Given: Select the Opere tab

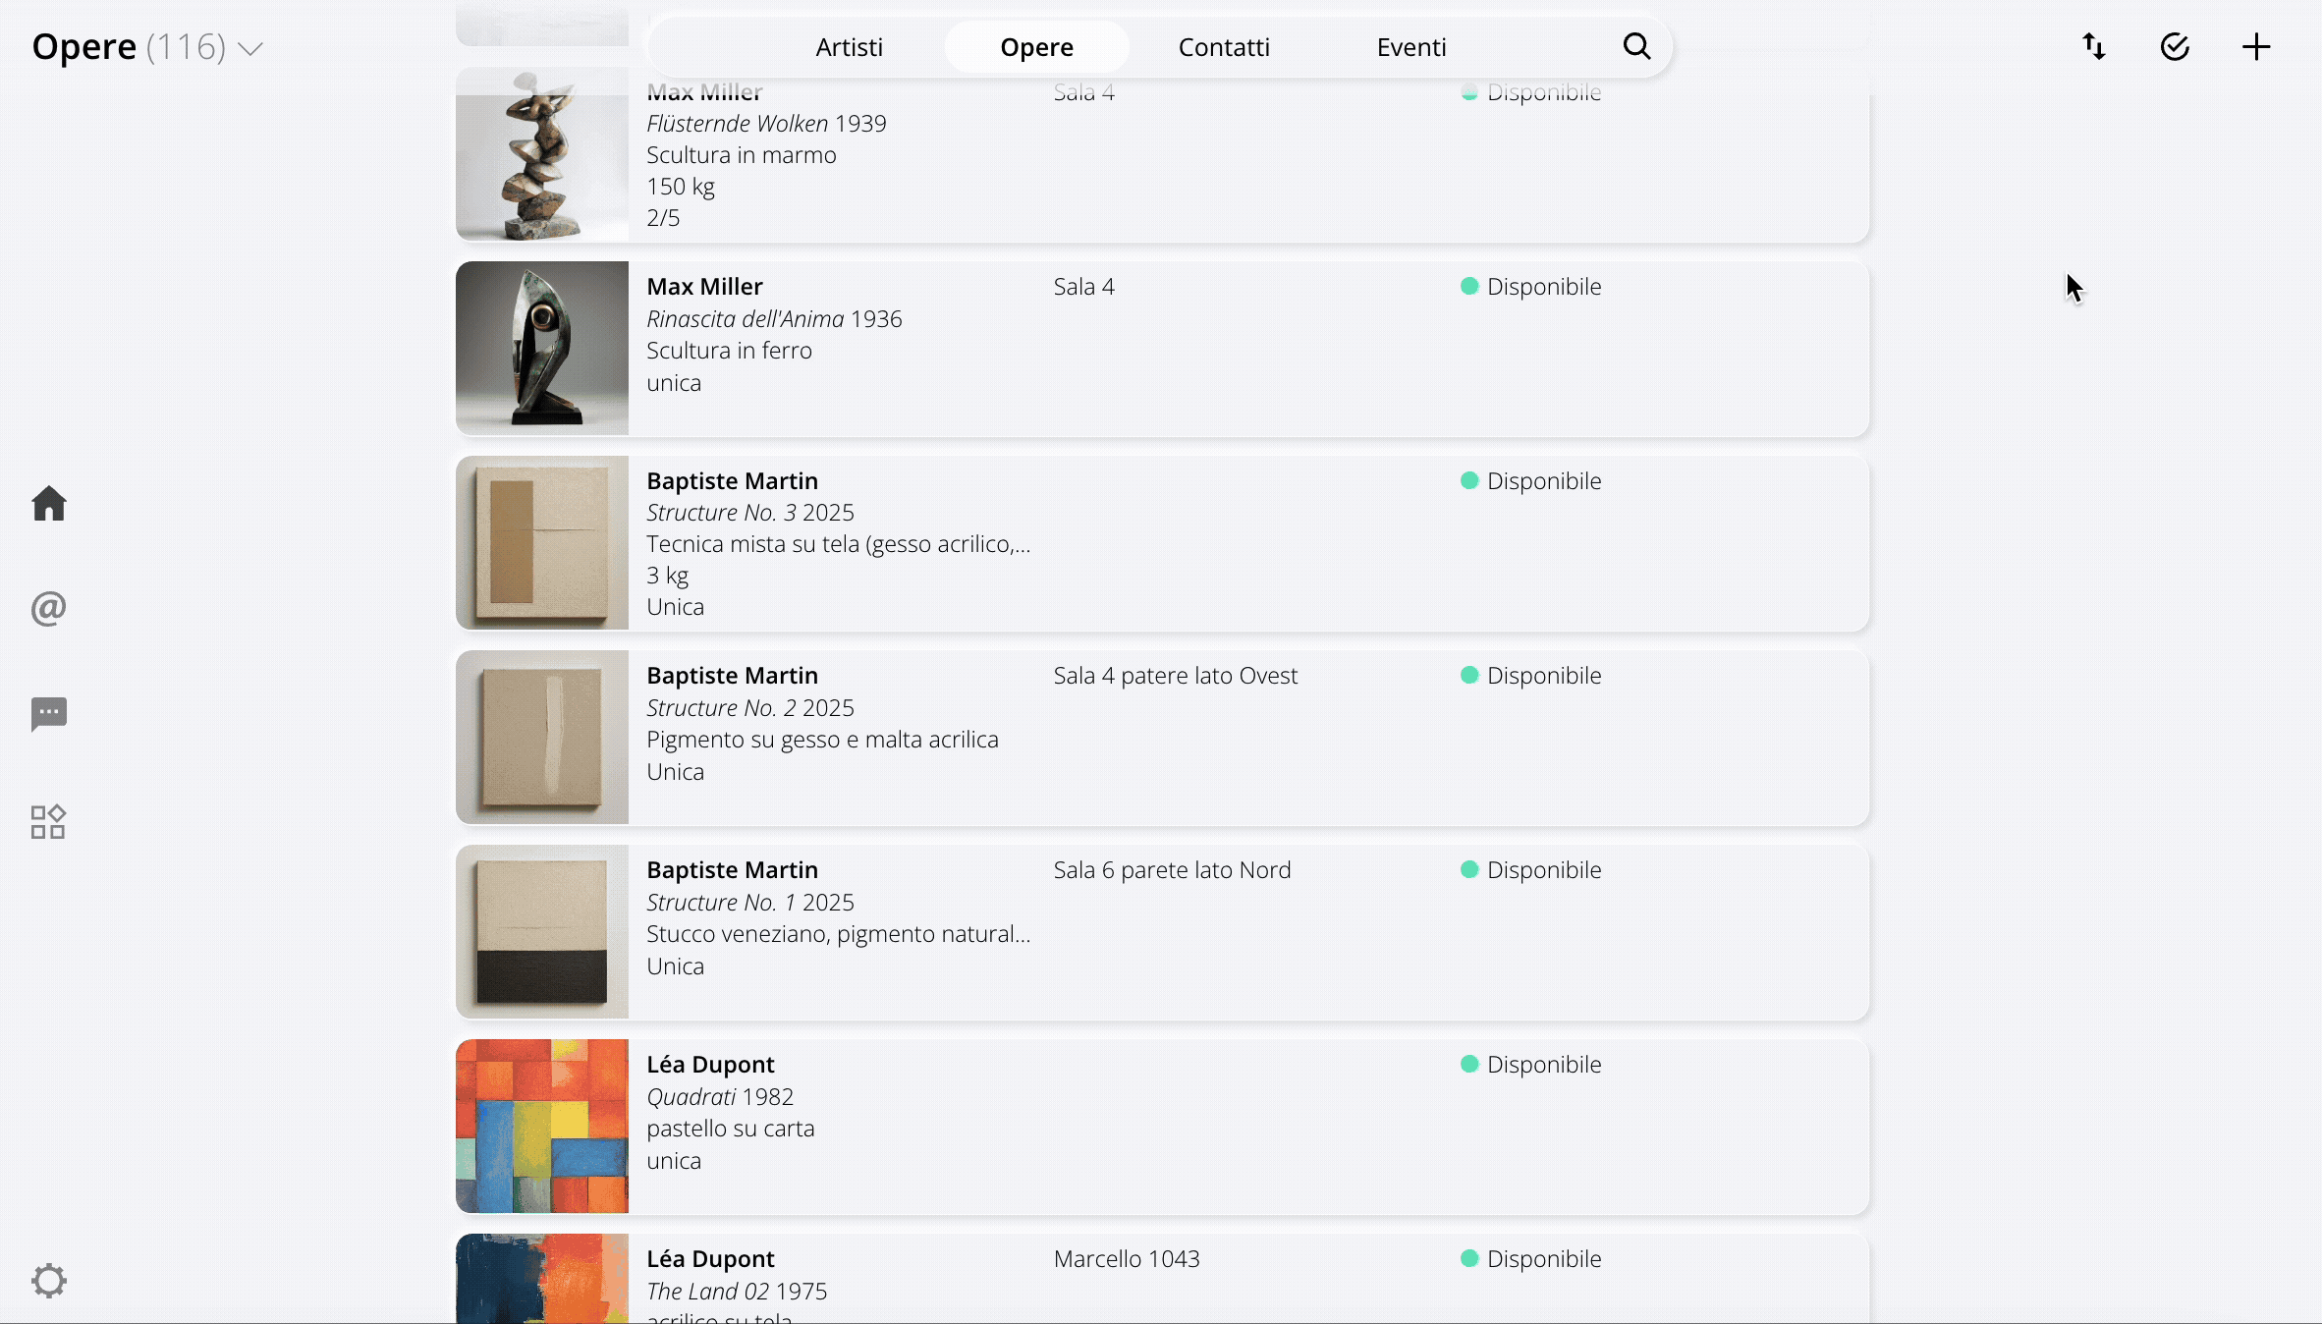Looking at the screenshot, I should pyautogui.click(x=1036, y=46).
